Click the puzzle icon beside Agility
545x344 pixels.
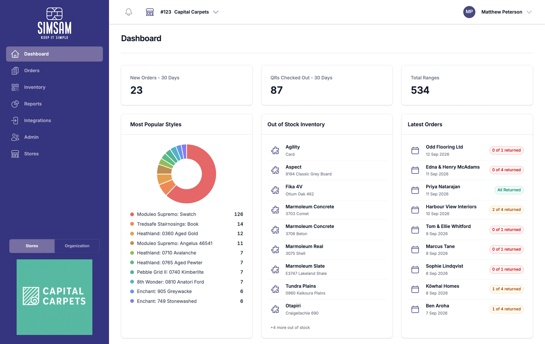point(275,150)
